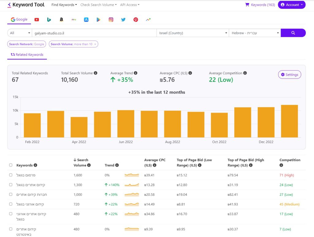Sort by the Competition column header
The width and height of the screenshot is (314, 237).
point(290,160)
